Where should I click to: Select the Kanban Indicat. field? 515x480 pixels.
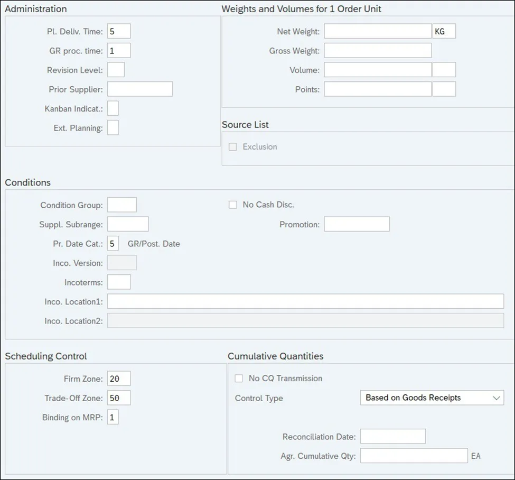(x=113, y=108)
